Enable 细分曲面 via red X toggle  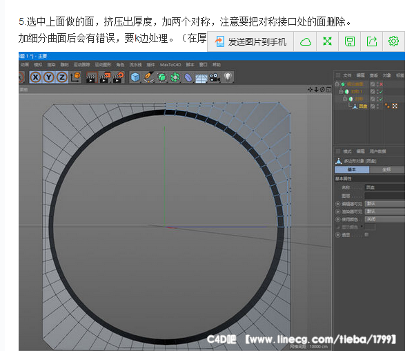click(382, 84)
